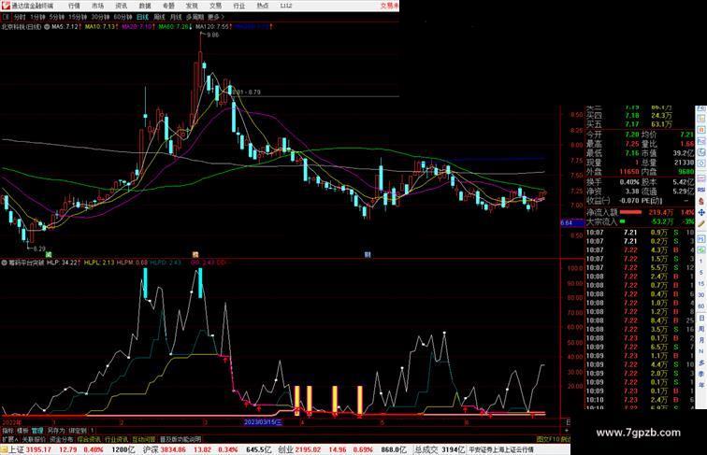Click the 另存为 button below the chart
This screenshot has width=707, height=455.
(x=56, y=431)
